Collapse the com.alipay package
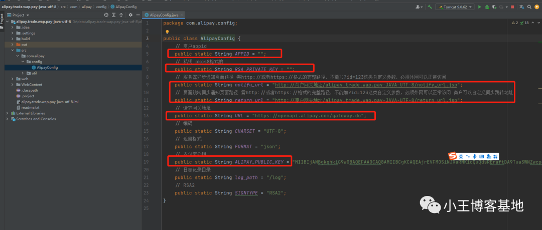Image resolution: width=542 pixels, height=230 pixels. pos(18,56)
